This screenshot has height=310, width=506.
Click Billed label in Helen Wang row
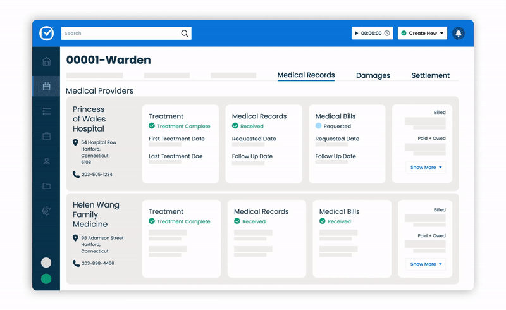pyautogui.click(x=440, y=210)
